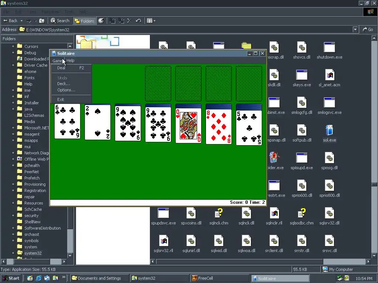This screenshot has height=283, width=378.
Task: Select the shutdown.exe file icon
Action: [329, 47]
